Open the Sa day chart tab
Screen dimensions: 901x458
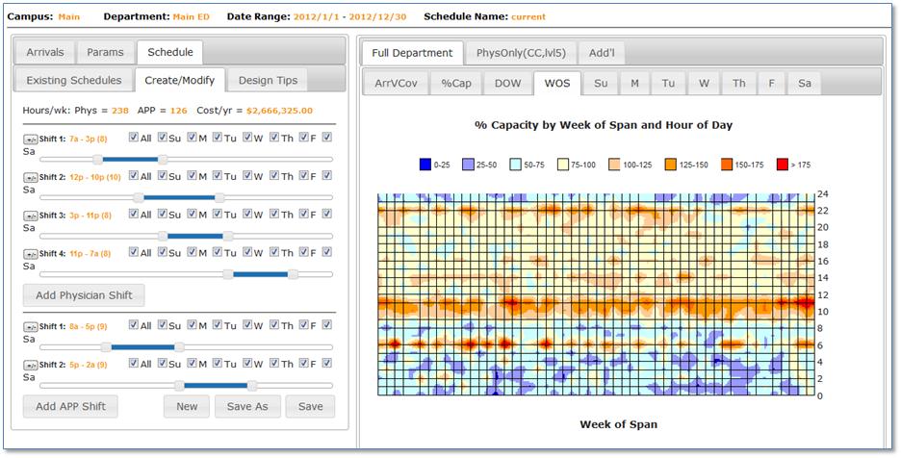tap(805, 84)
